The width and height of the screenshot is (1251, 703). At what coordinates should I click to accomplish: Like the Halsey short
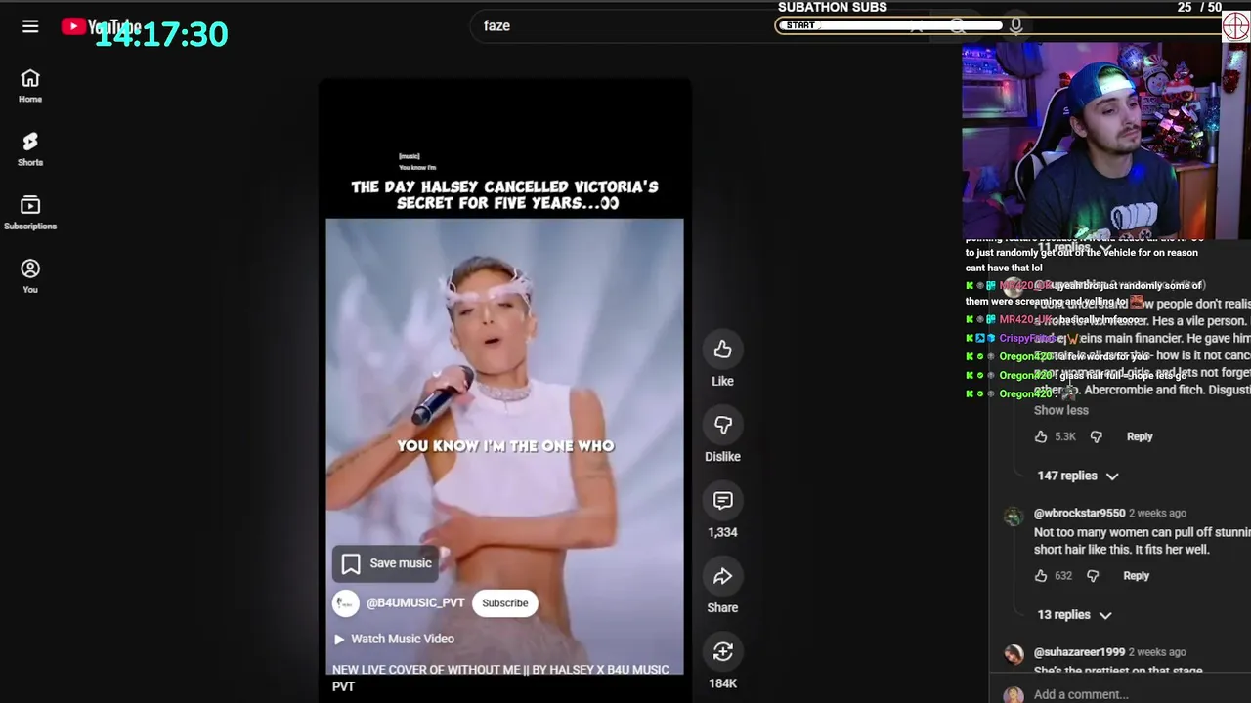click(x=722, y=350)
